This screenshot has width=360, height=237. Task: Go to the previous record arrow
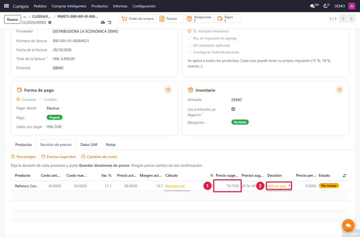point(343,19)
